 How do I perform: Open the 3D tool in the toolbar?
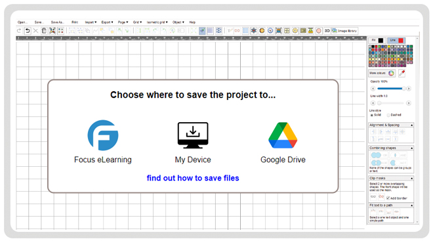[x=327, y=31]
